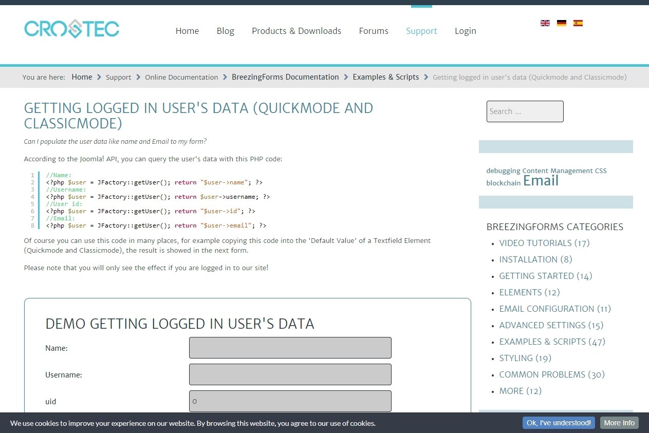Screen dimensions: 649x433
Task: Open BreezingForms Documentation breadcrumb link
Action: coord(285,77)
